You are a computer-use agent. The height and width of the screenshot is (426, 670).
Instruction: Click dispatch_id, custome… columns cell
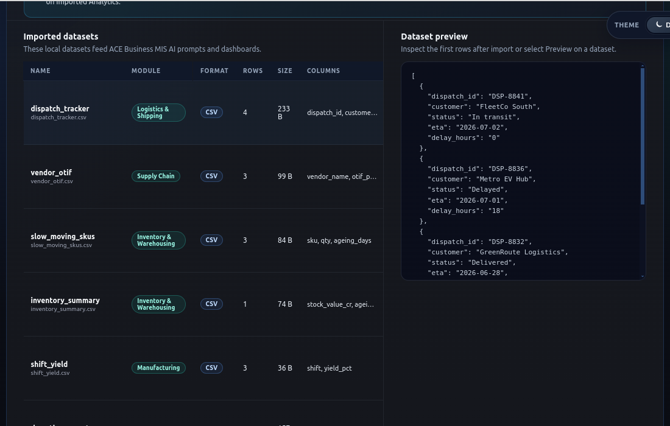click(x=342, y=113)
